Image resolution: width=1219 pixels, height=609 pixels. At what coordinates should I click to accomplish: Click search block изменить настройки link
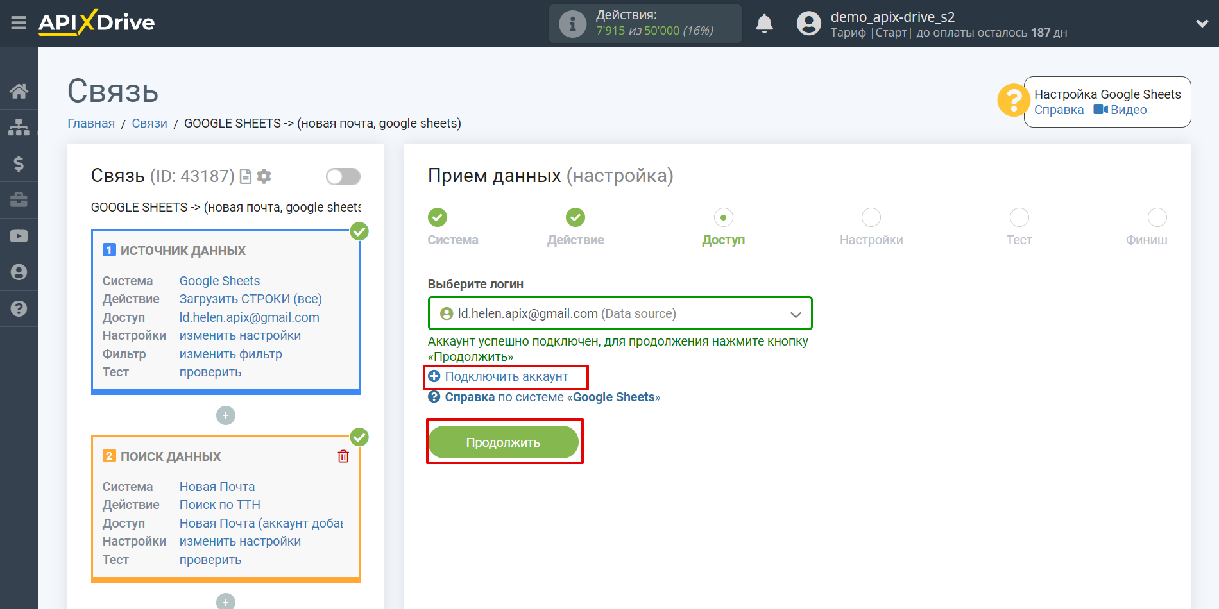pyautogui.click(x=240, y=541)
